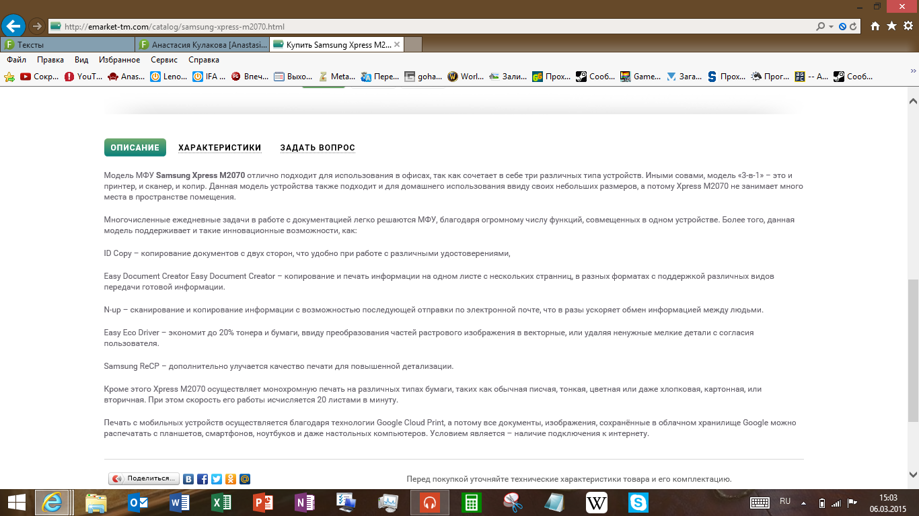
Task: Open the Поделиться share button
Action: pos(144,479)
